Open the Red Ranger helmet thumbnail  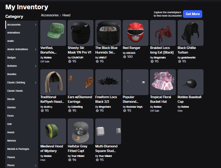pyautogui.click(x=135, y=33)
